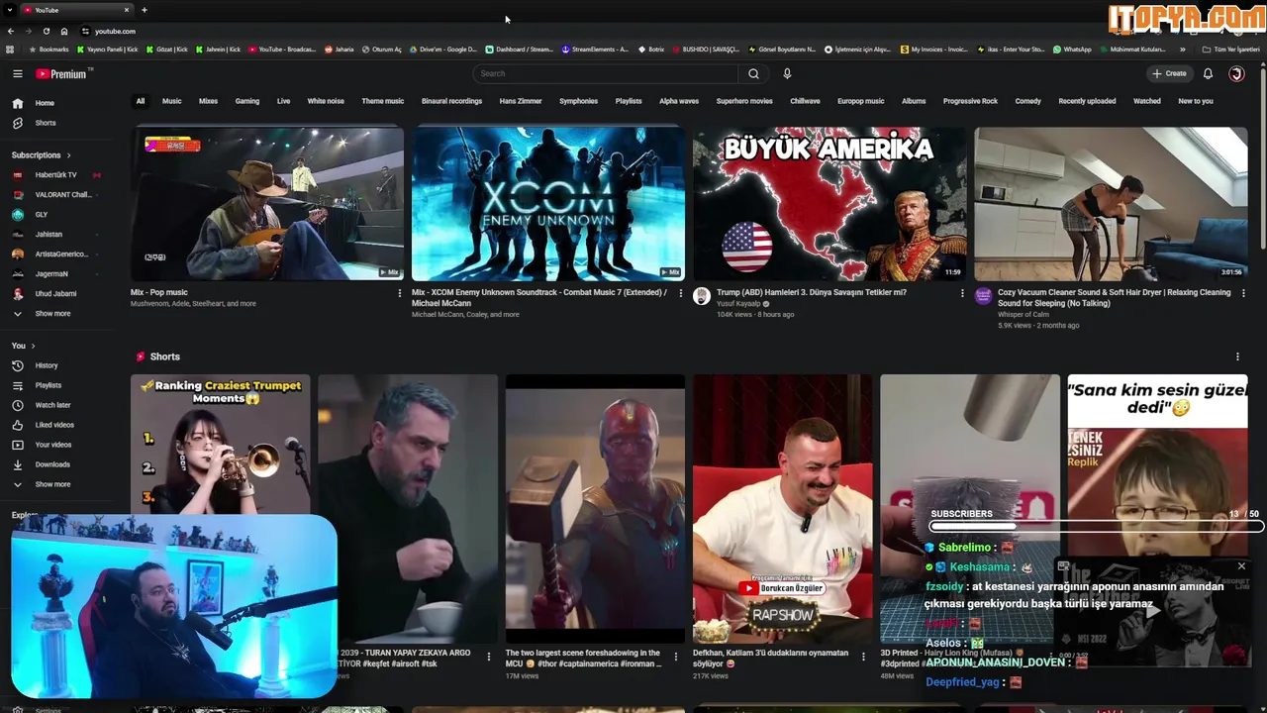Viewport: 1267px width, 713px height.
Task: Click the YouTube Premium logo
Action: [x=63, y=73]
